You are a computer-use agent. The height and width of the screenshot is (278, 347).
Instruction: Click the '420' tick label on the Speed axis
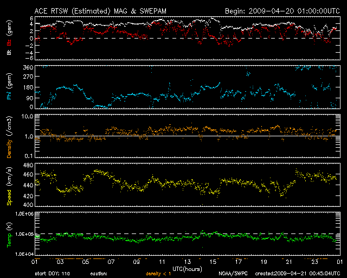point(28,196)
